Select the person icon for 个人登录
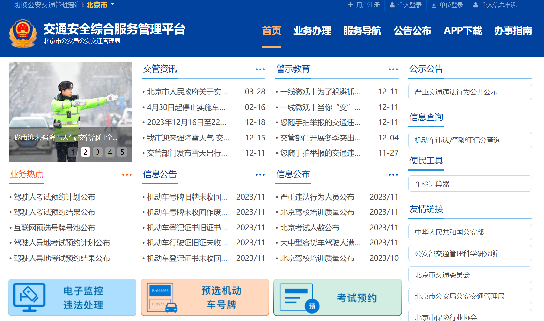 pyautogui.click(x=392, y=5)
